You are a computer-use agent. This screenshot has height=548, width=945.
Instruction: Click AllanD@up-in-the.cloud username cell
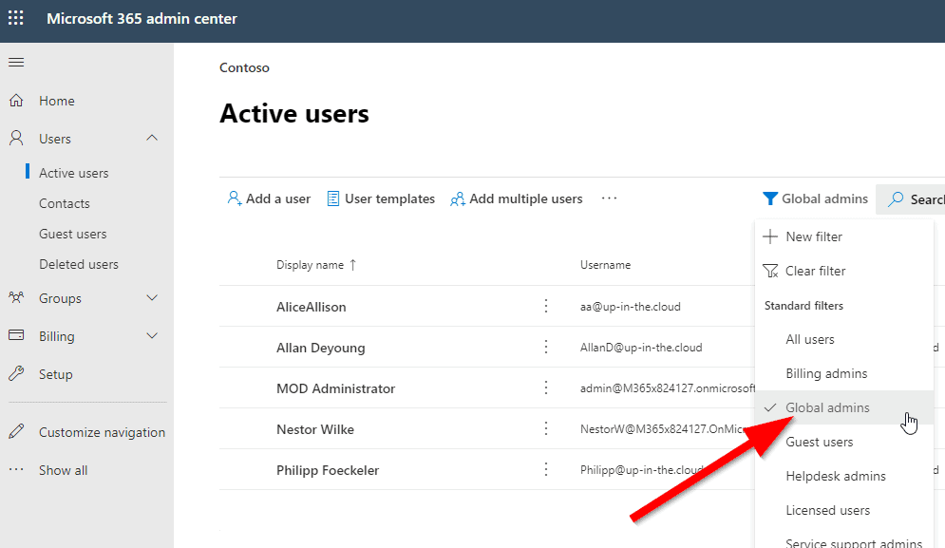[x=641, y=348]
